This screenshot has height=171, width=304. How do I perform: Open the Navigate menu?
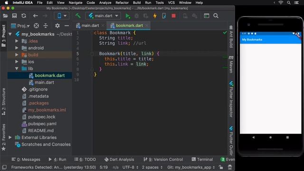tap(76, 3)
